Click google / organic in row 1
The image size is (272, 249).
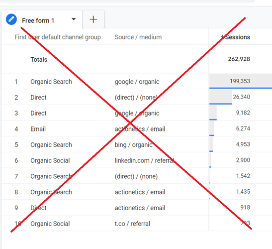pyautogui.click(x=137, y=82)
